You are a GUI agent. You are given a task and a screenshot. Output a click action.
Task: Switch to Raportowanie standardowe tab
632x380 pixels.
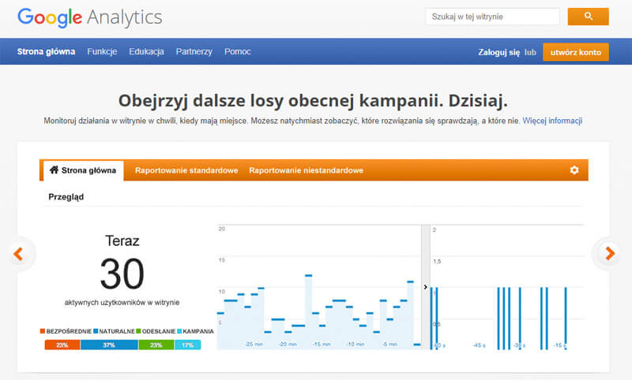[x=186, y=170]
